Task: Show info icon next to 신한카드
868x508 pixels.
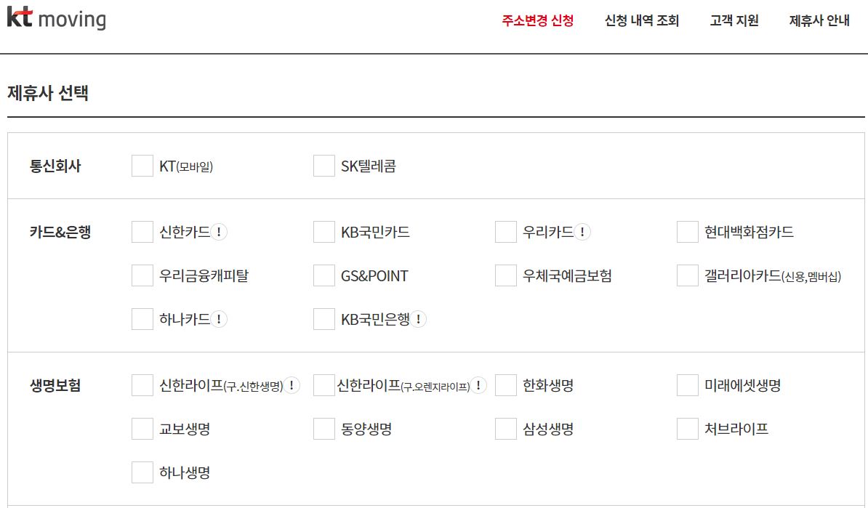Action: coord(219,232)
